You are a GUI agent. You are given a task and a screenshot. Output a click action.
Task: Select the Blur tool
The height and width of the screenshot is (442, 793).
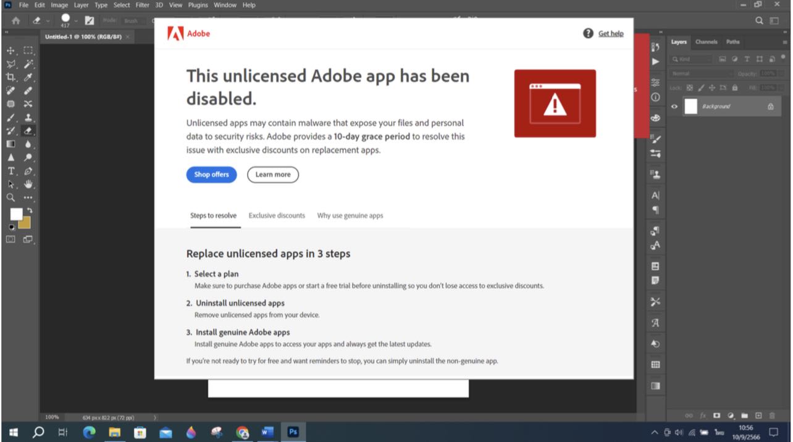pos(28,144)
